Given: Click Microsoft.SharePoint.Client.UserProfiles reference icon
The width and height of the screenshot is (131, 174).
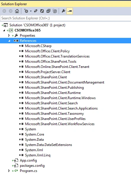Looking at the screenshot, I should click(21, 119).
